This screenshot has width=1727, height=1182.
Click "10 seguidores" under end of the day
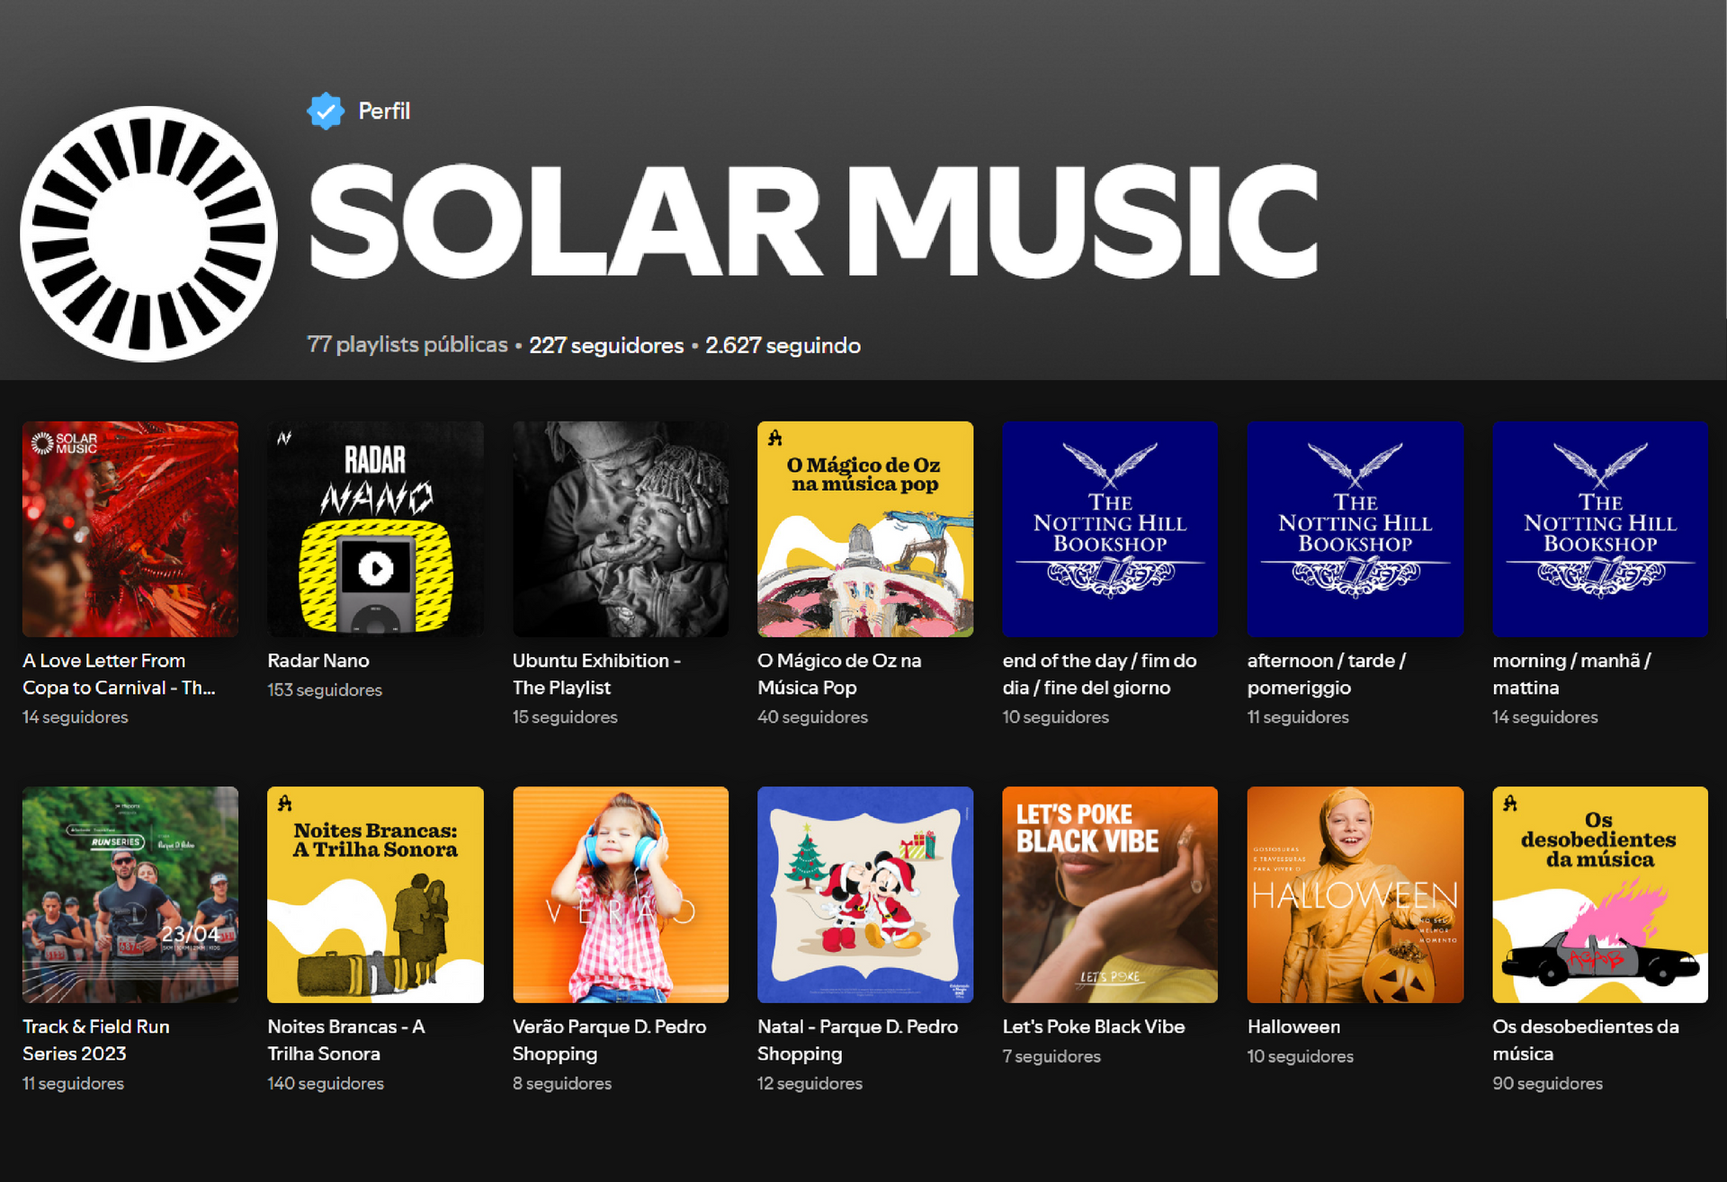coord(1056,717)
